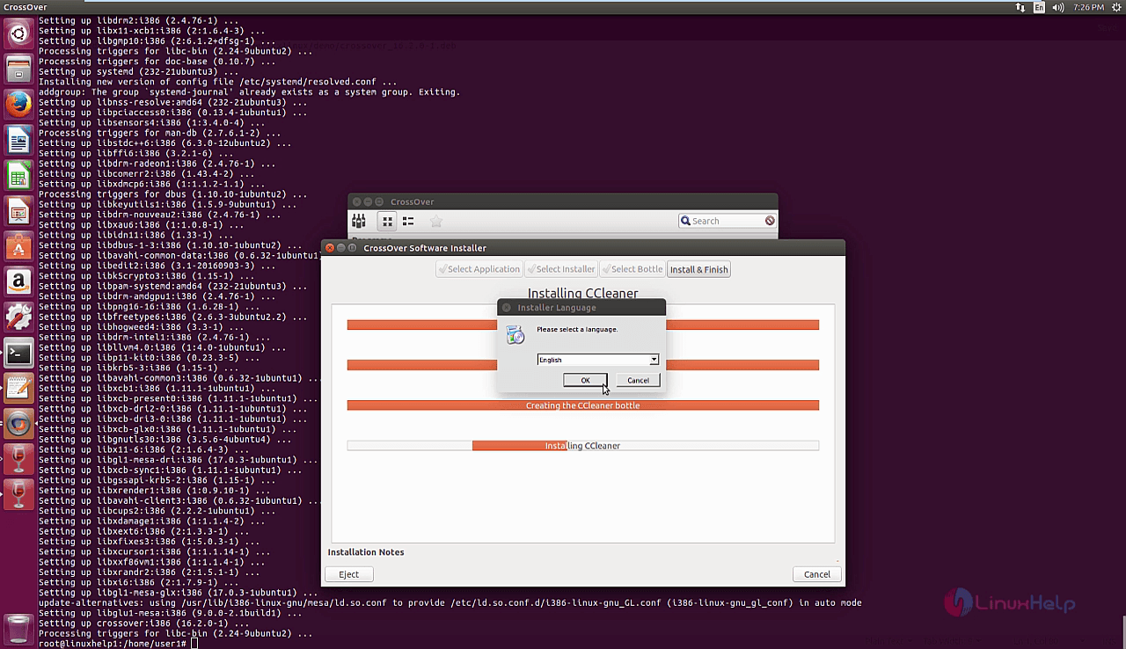Screen dimensions: 1126x649
Task: Launch Firefox from the dock
Action: (x=19, y=105)
